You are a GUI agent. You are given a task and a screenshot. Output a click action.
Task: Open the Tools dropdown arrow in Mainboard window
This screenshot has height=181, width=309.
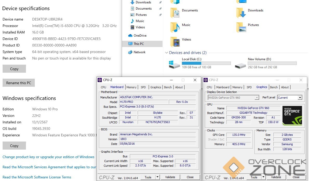[157, 177]
